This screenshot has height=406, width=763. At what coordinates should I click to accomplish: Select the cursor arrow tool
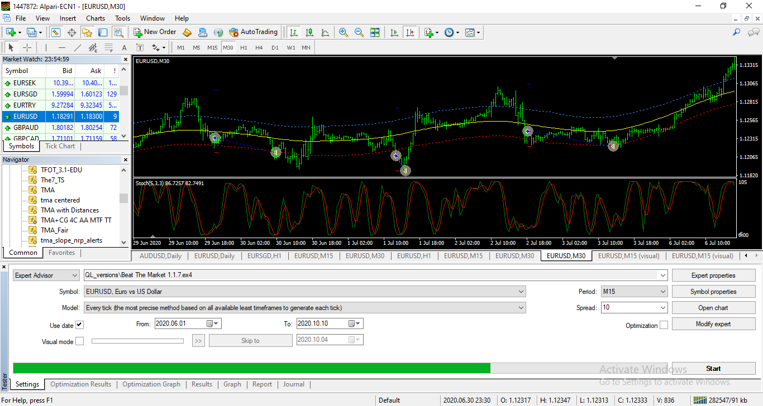pyautogui.click(x=11, y=47)
